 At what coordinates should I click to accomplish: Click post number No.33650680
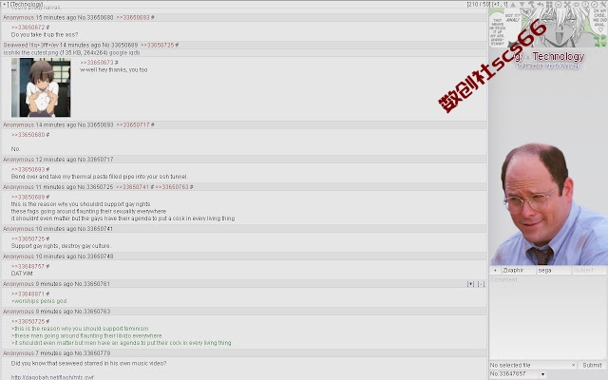[95, 17]
